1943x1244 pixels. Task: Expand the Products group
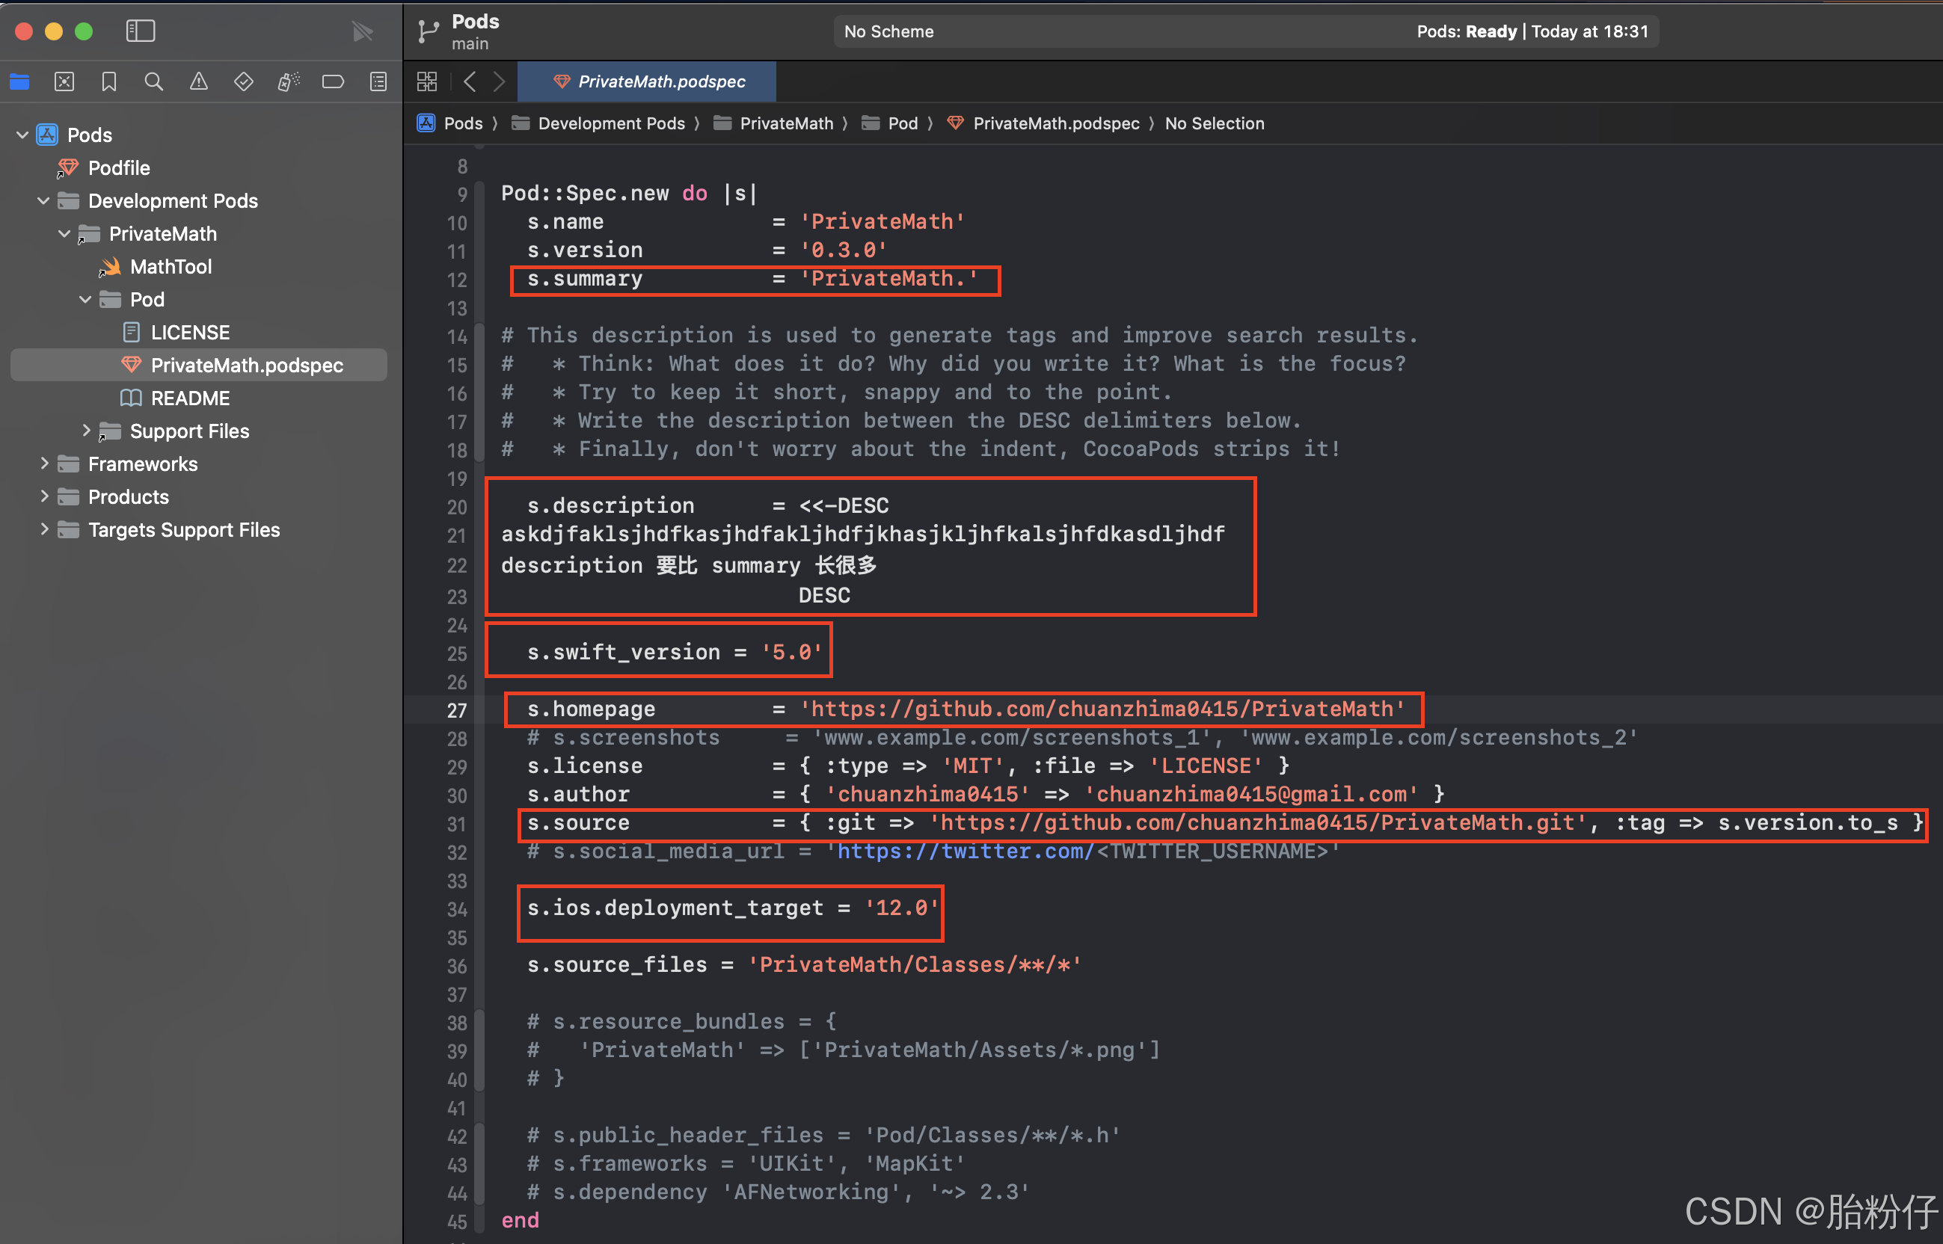(x=43, y=497)
